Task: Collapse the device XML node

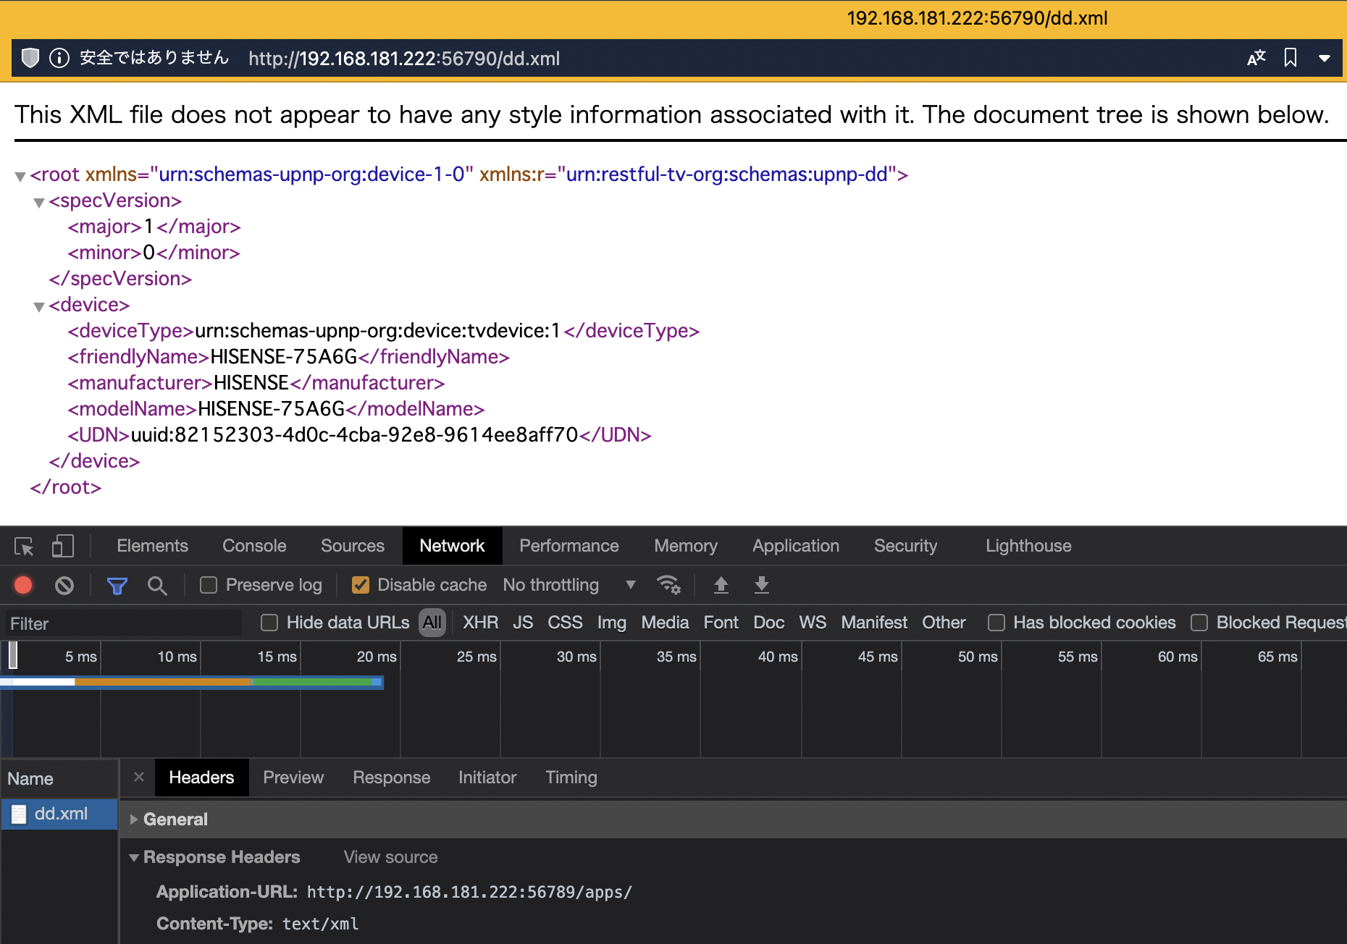Action: [x=39, y=306]
